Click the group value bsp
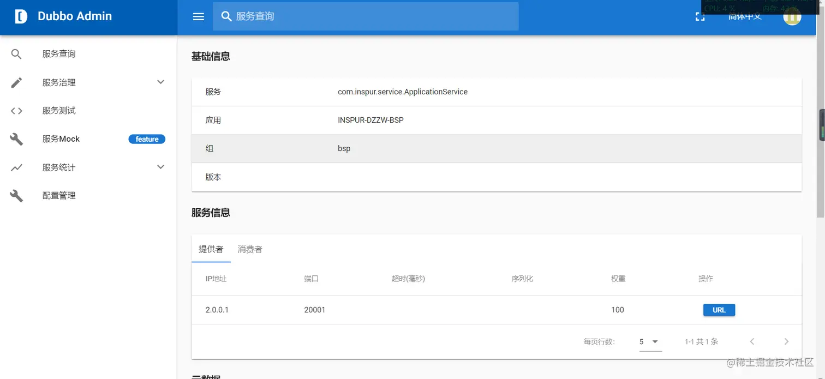This screenshot has height=379, width=825. tap(344, 148)
